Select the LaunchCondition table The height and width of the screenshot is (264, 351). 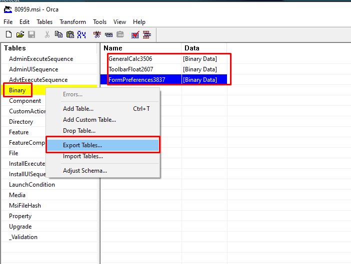(x=32, y=185)
